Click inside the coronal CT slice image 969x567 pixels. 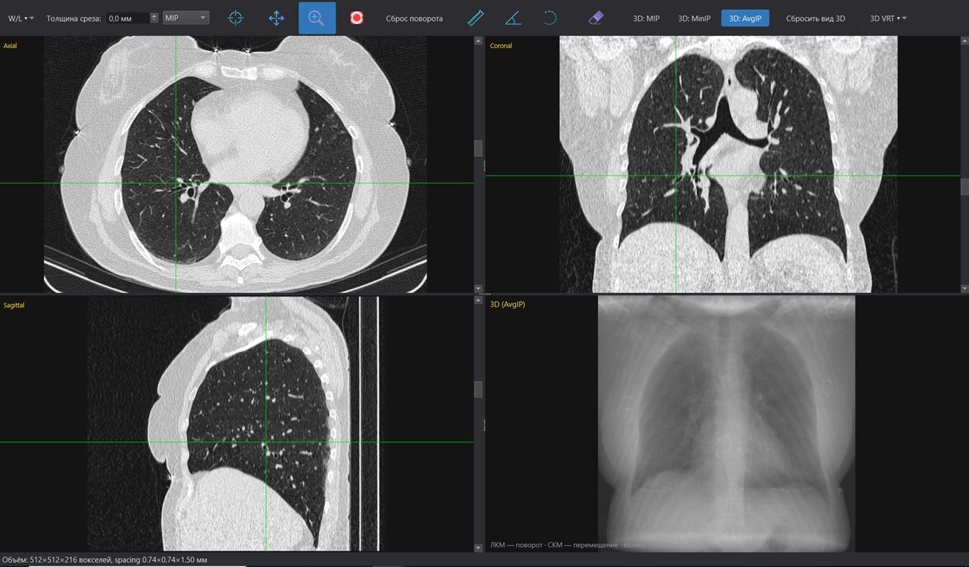[728, 165]
